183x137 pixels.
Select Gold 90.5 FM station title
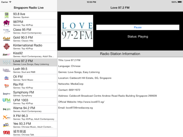(23, 37)
